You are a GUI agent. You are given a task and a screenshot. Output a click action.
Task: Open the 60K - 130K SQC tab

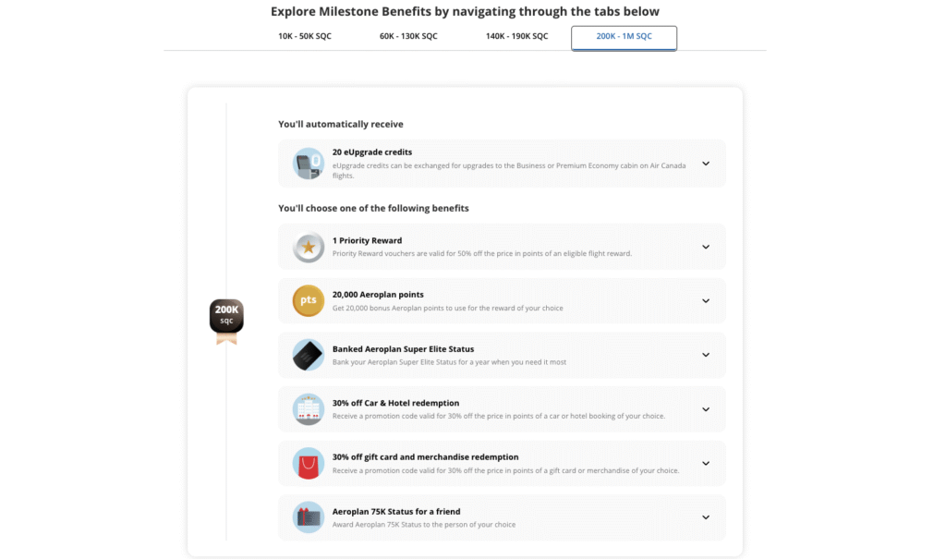click(409, 37)
